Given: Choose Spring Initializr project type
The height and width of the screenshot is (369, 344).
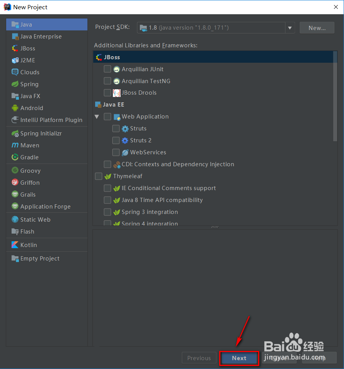Looking at the screenshot, I should point(47,134).
